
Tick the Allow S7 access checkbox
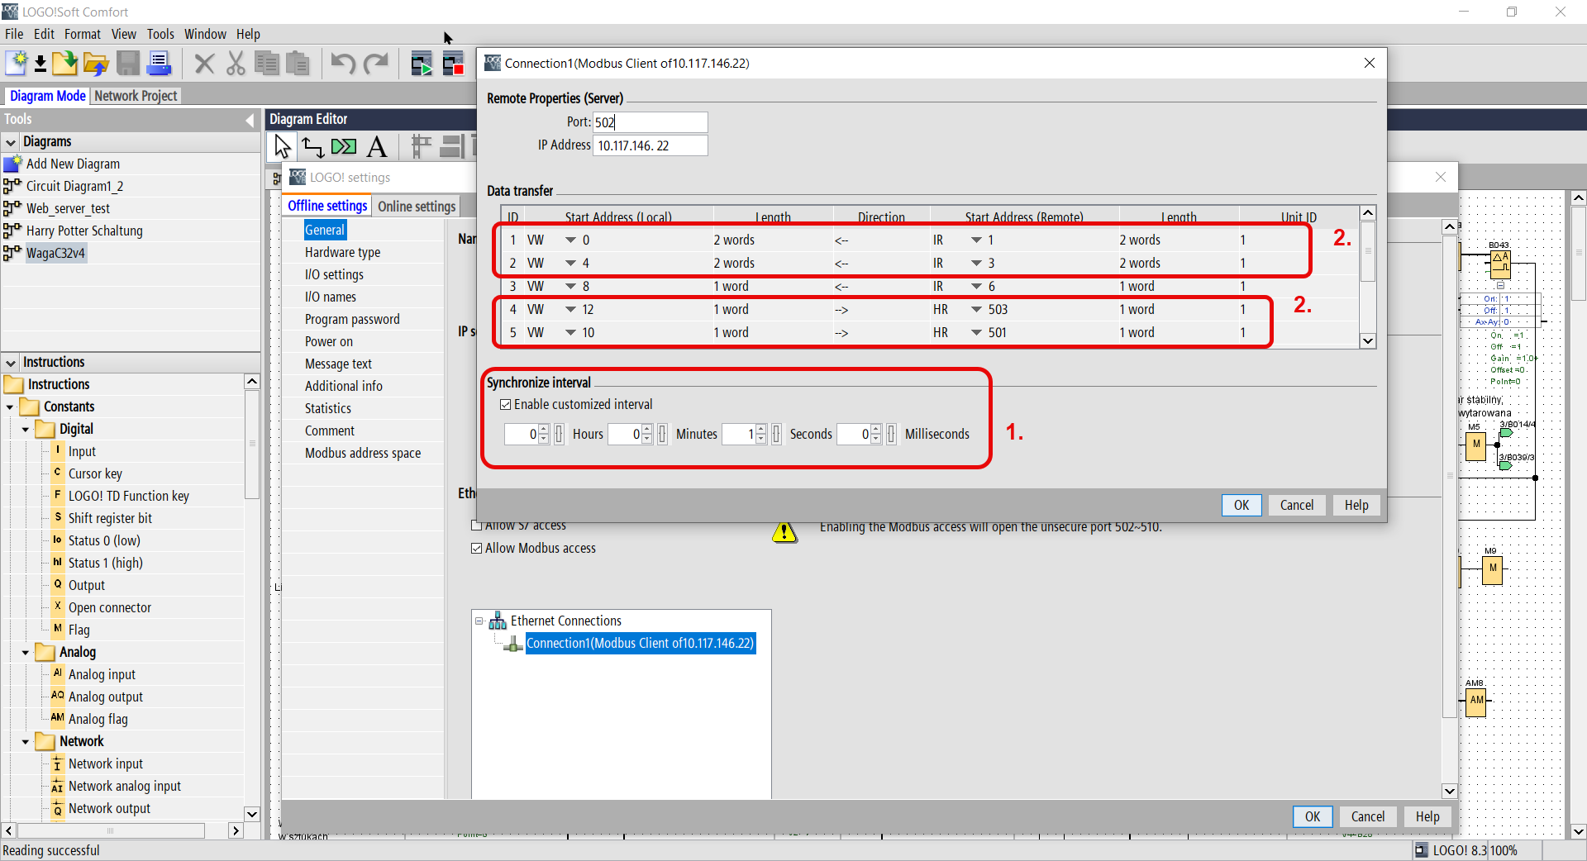pos(476,526)
